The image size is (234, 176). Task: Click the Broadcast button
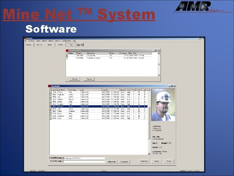pyautogui.click(x=124, y=162)
